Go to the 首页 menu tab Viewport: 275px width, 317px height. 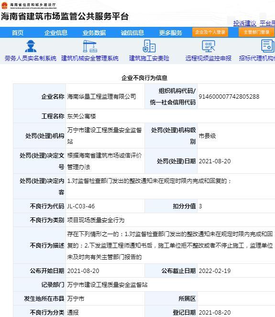tap(18, 33)
